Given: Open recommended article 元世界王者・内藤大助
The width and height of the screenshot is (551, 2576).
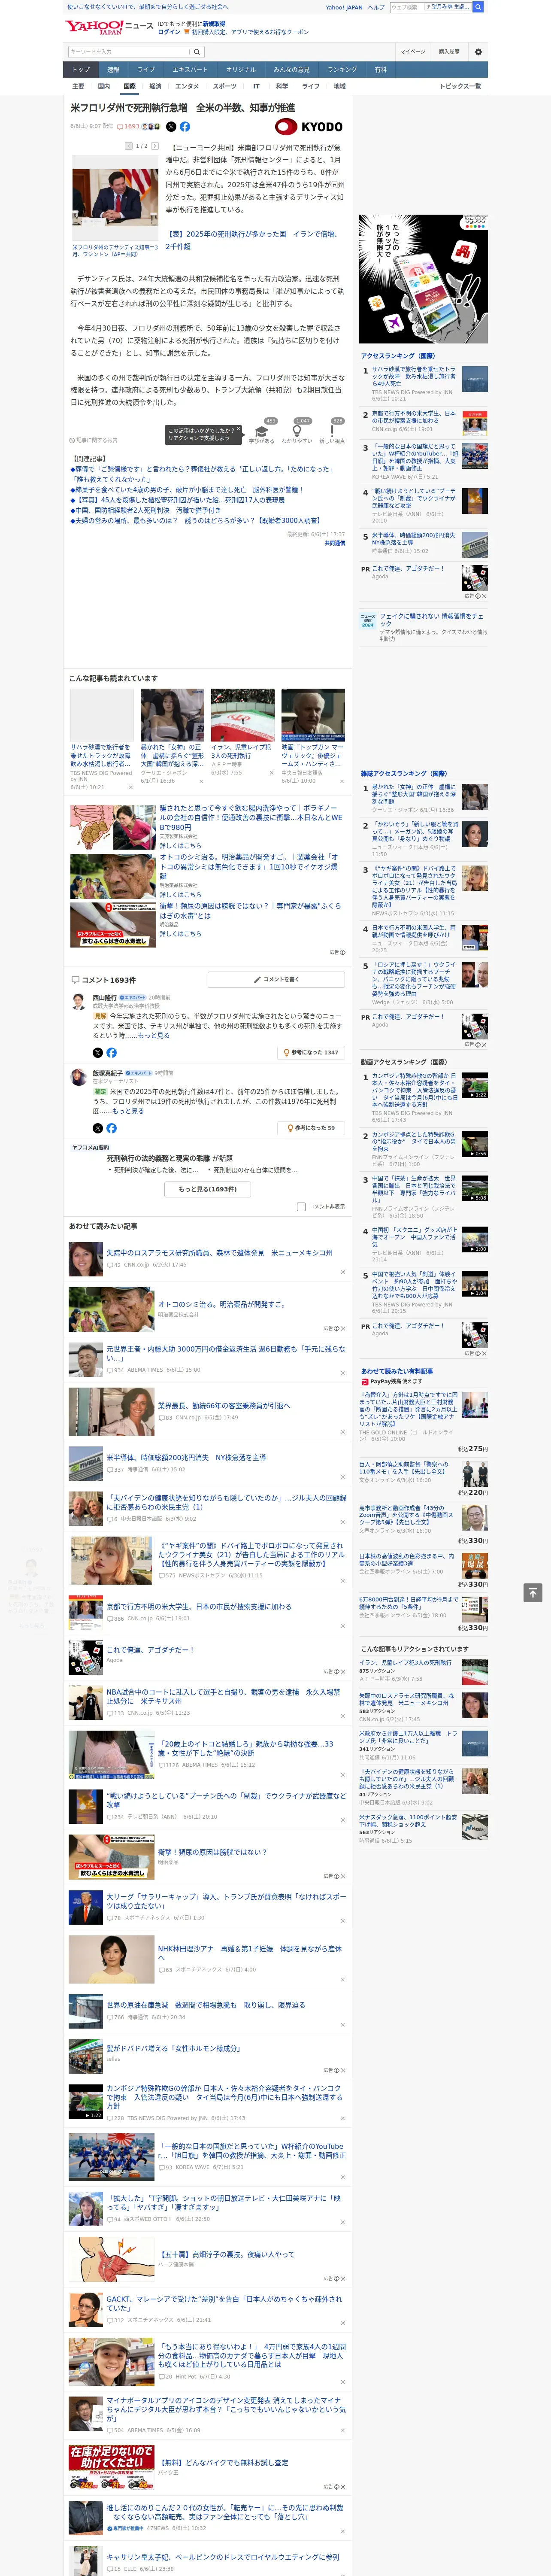Looking at the screenshot, I should [226, 1354].
